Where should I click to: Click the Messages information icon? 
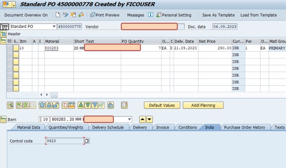pyautogui.click(x=151, y=15)
